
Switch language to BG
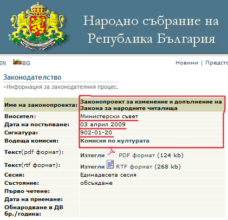[x=26, y=63]
